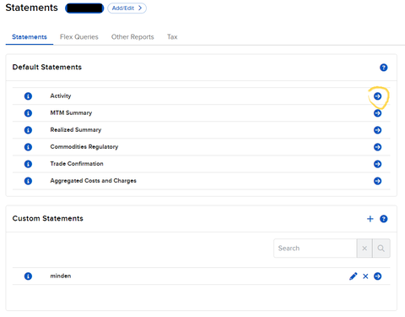
Task: Click the minden statement name
Action: 61,276
